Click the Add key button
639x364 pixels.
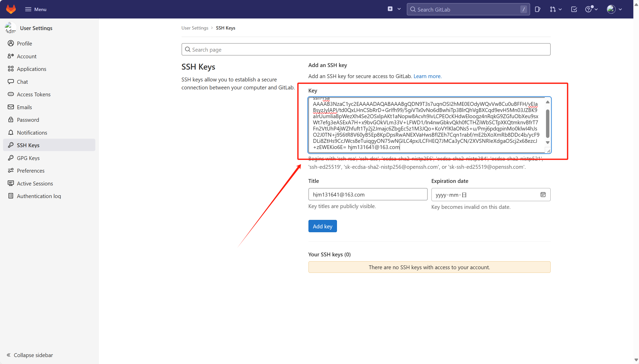(322, 226)
